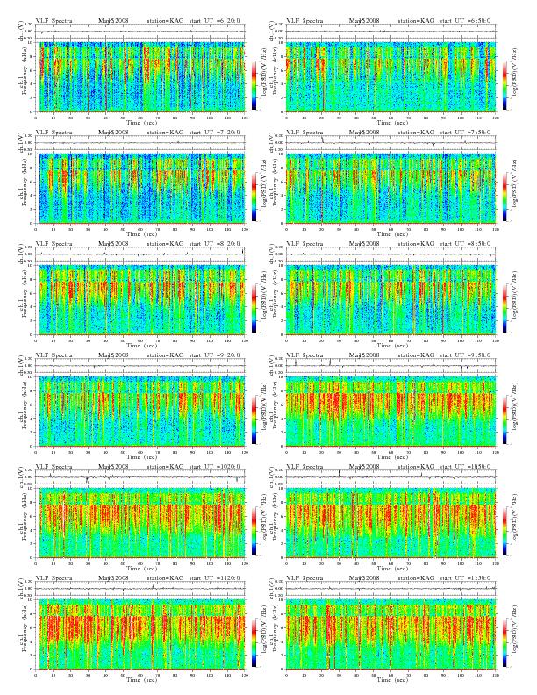537x695 pixels.
Task: Click the 'Time (sec)' label under the 11:50:0 panel
Action: pos(392,679)
